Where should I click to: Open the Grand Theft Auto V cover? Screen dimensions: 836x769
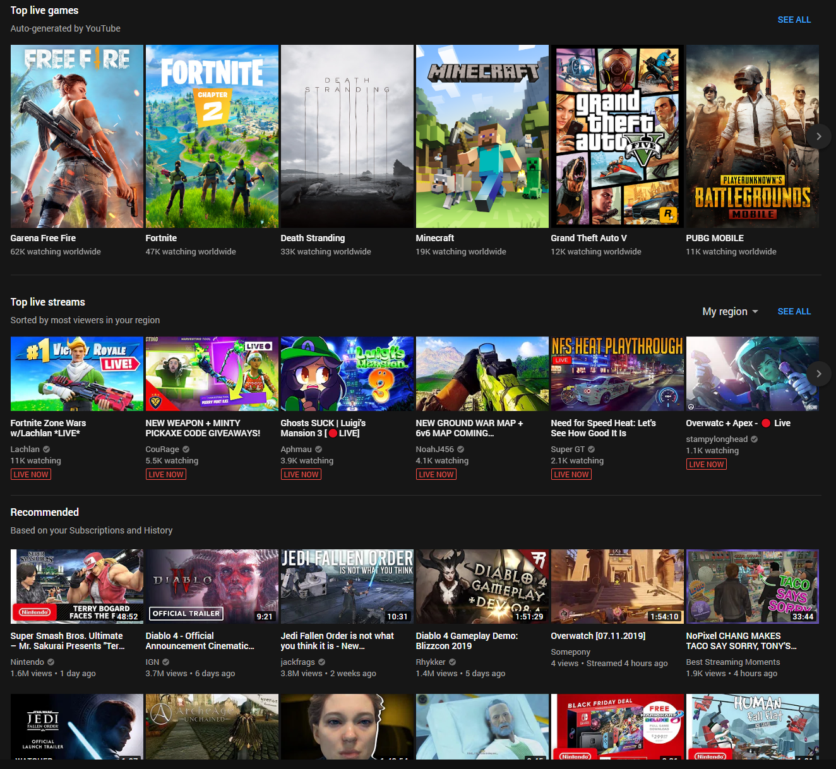[x=618, y=136]
